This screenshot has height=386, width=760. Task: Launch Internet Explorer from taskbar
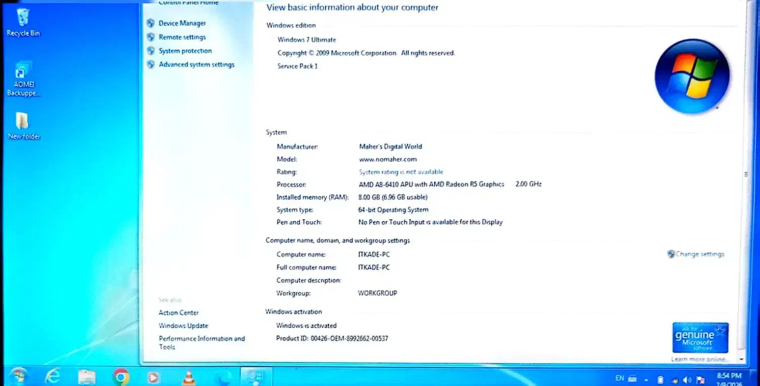click(52, 376)
